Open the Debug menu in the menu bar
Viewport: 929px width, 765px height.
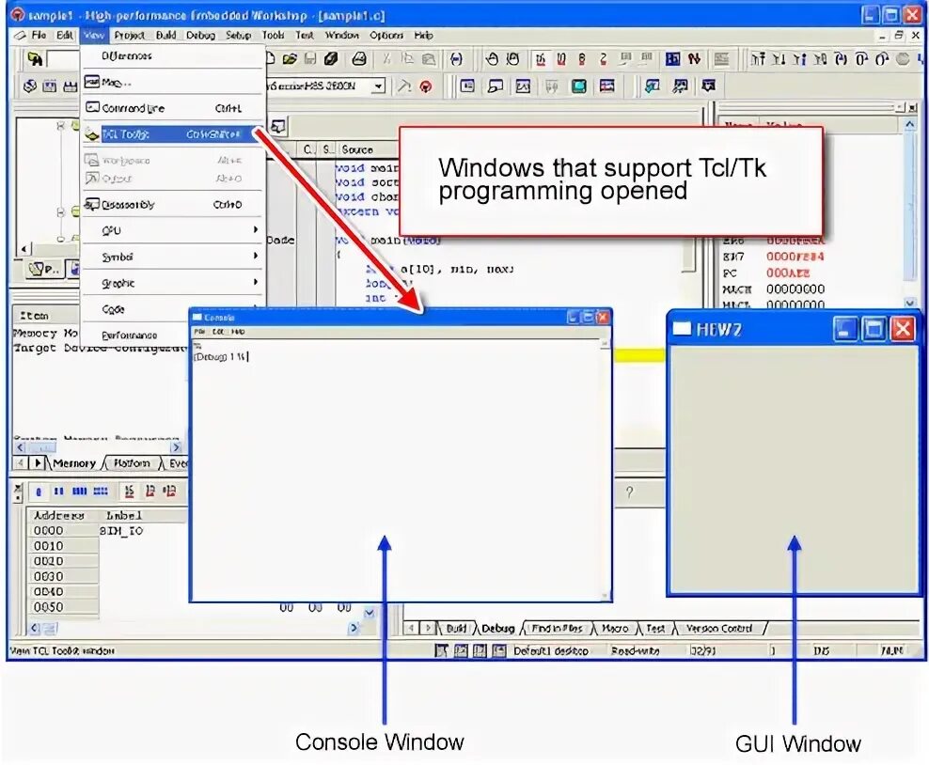(200, 36)
